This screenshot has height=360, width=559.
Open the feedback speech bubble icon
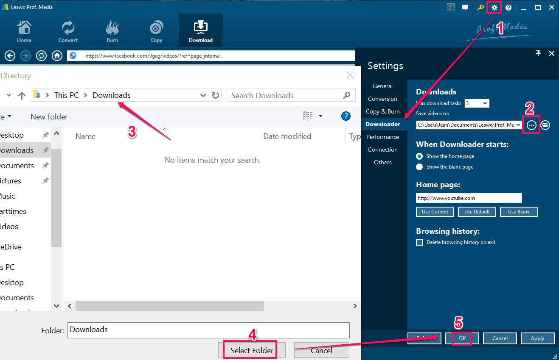(465, 7)
